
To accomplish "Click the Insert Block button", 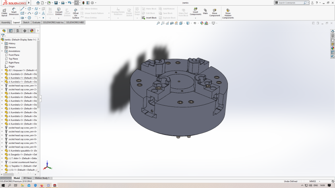I will click(149, 18).
